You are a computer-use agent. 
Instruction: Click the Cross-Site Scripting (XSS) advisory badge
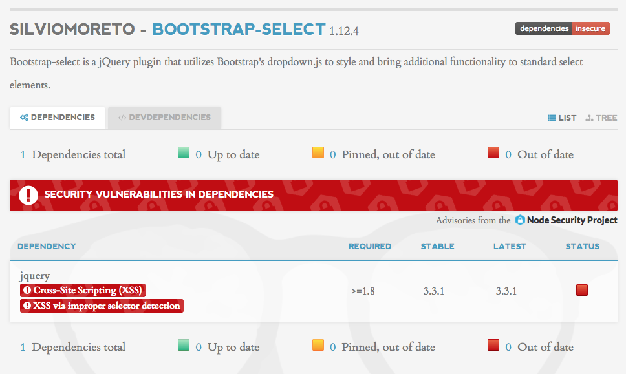tap(81, 291)
